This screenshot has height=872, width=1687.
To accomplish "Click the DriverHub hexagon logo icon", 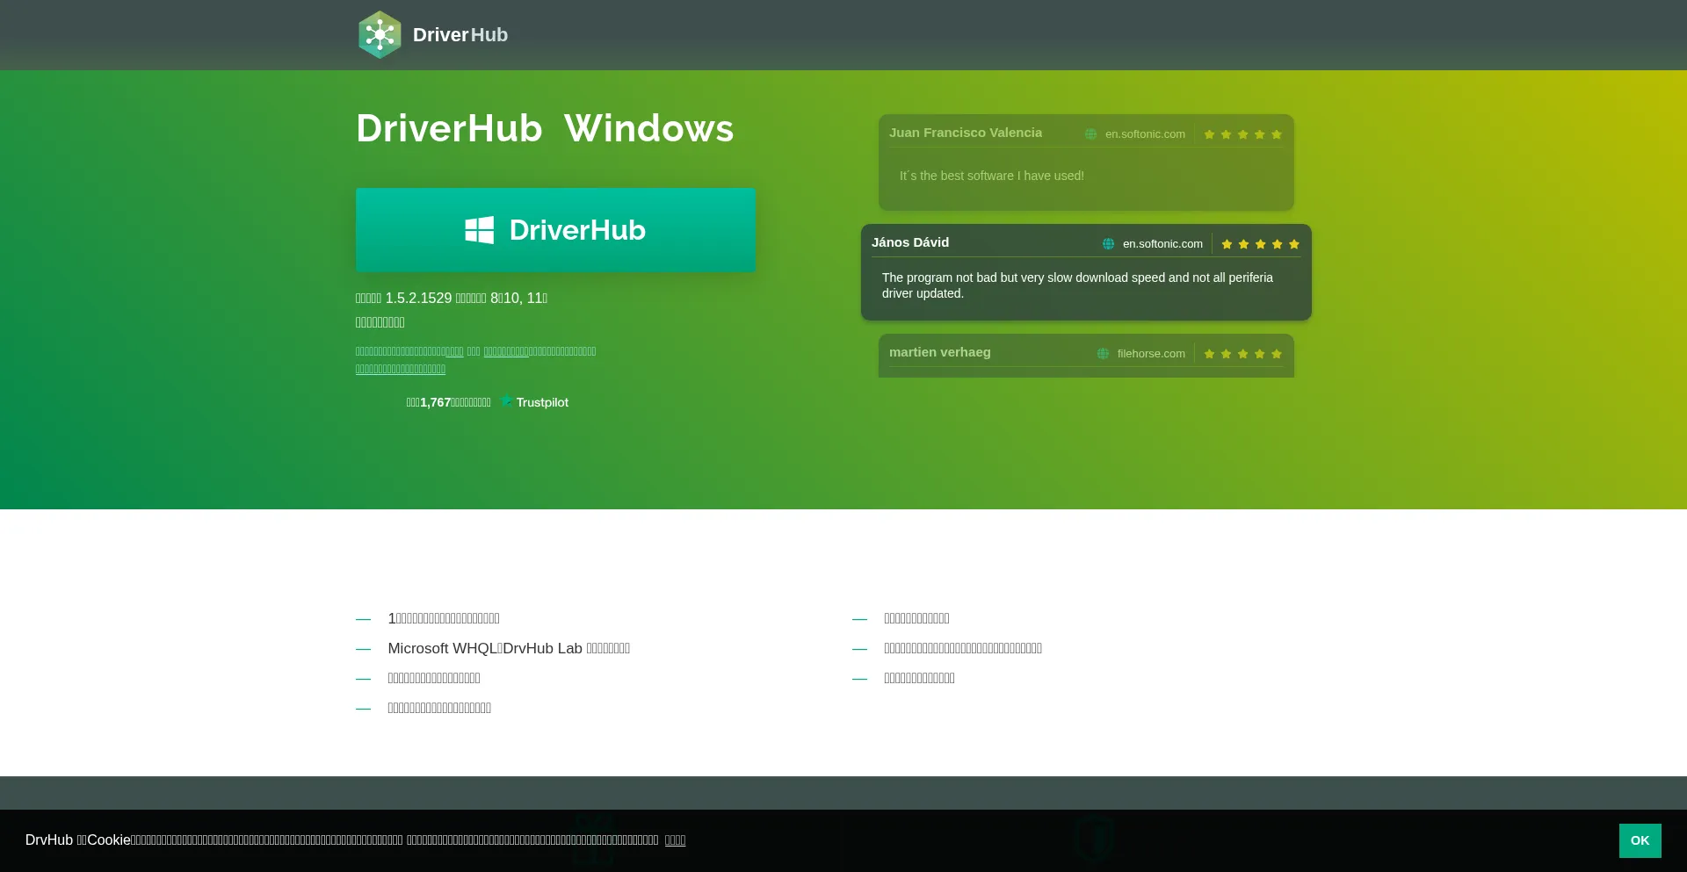I will pos(380,35).
